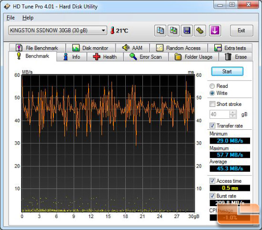The height and width of the screenshot is (230, 262).
Task: Close the HD Tune Pro window
Action: click(249, 5)
